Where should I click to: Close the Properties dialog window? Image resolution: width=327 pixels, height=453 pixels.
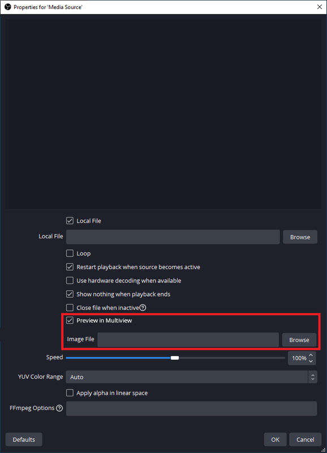[x=320, y=7]
